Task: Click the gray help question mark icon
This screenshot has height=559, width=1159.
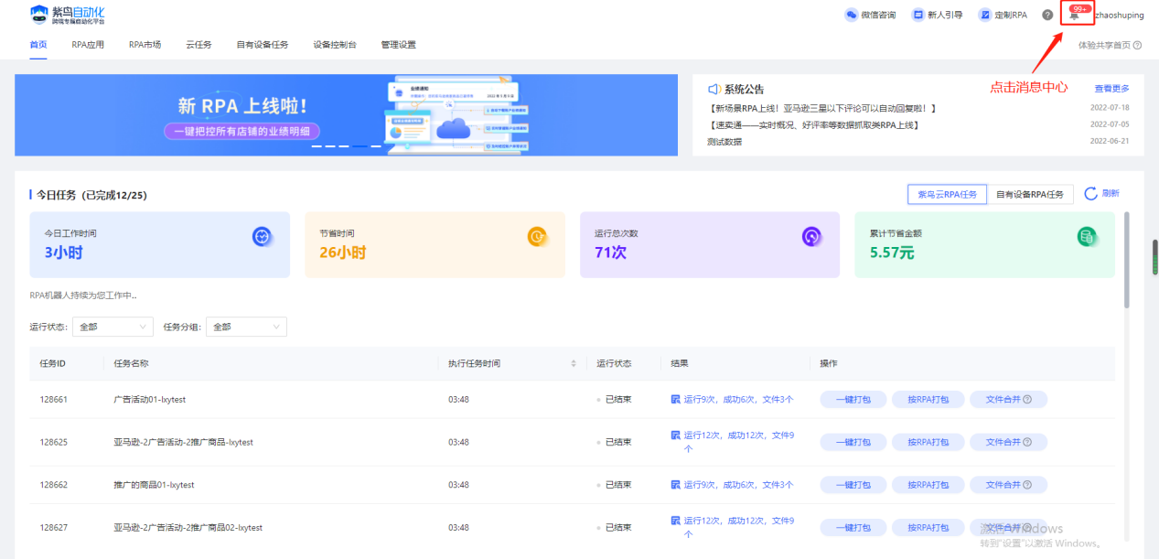Action: point(1047,15)
